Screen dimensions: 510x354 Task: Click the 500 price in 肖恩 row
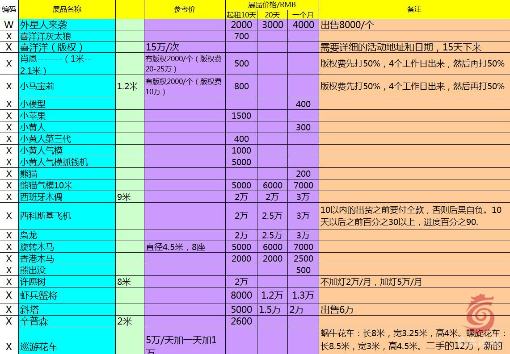pos(241,64)
